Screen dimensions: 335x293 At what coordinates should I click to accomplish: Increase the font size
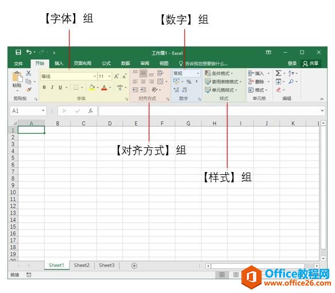coord(117,76)
